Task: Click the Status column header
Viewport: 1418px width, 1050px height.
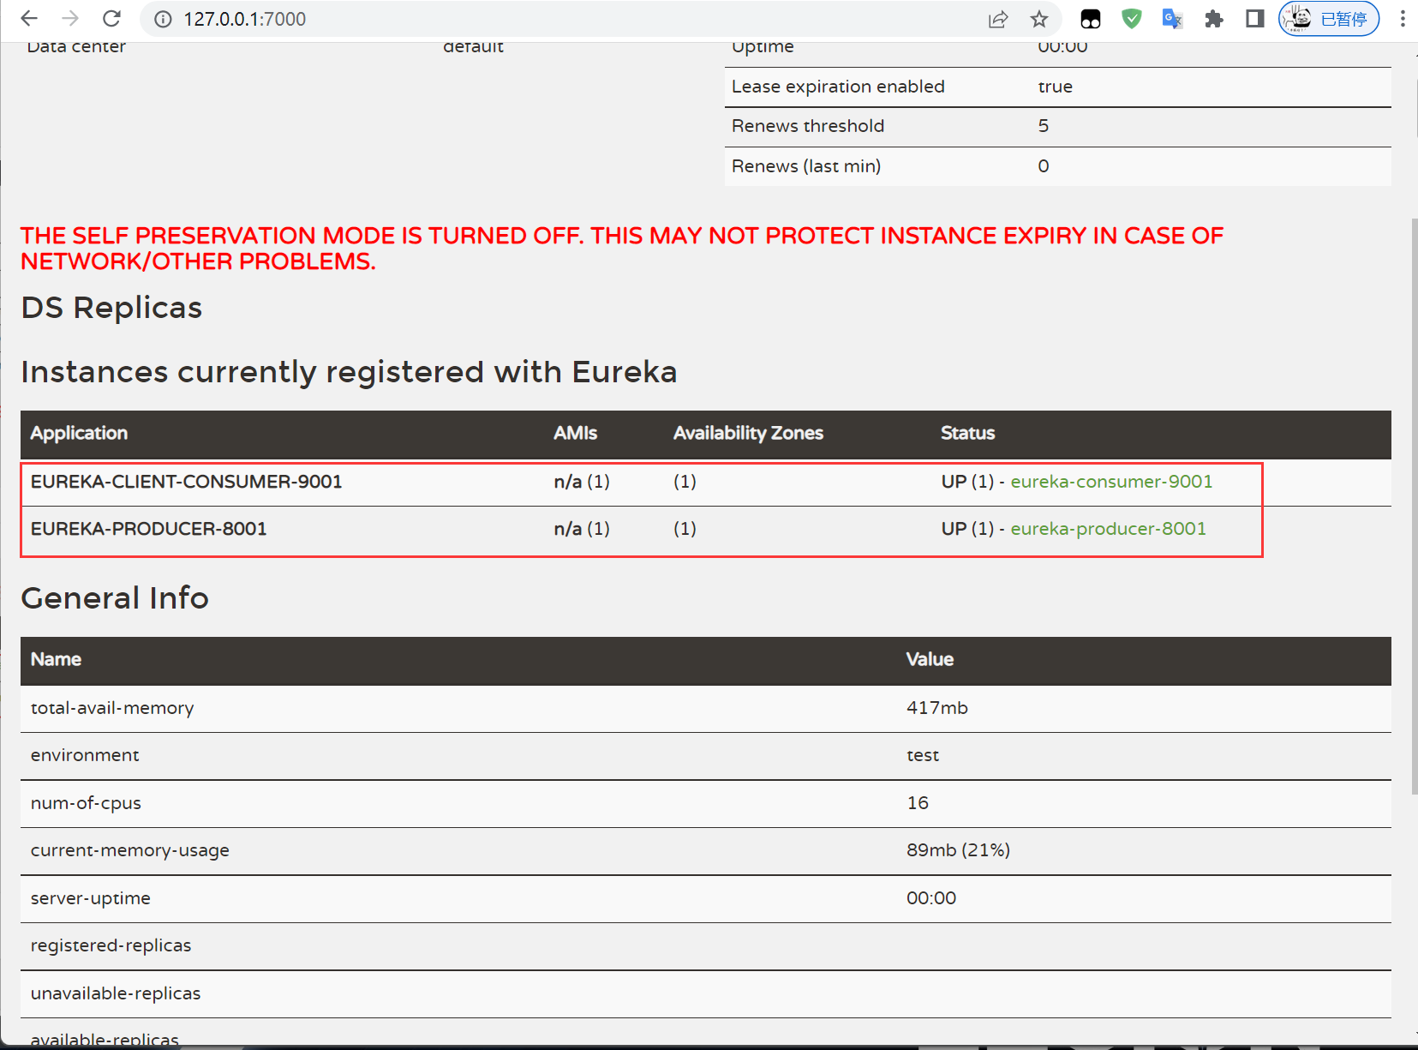Action: (967, 434)
